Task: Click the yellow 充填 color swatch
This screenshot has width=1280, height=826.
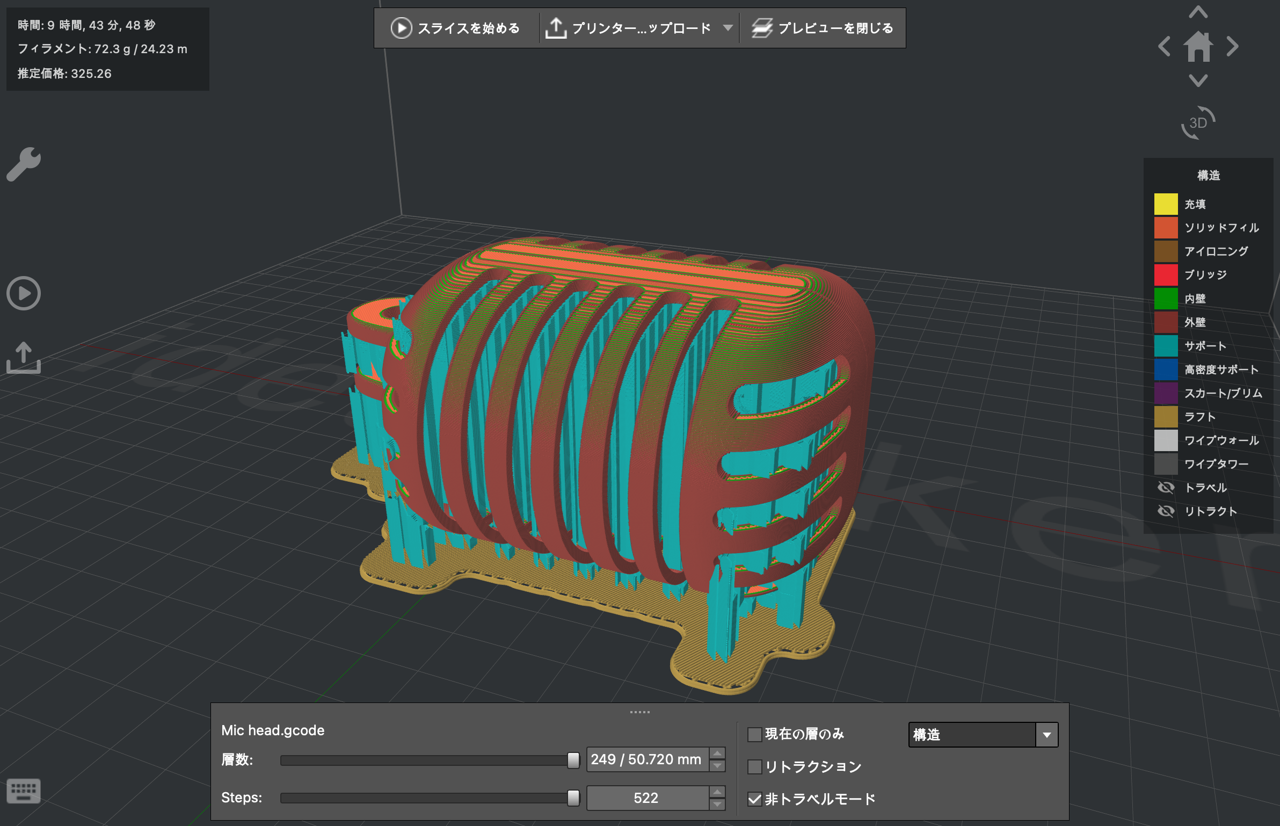Action: pos(1166,204)
